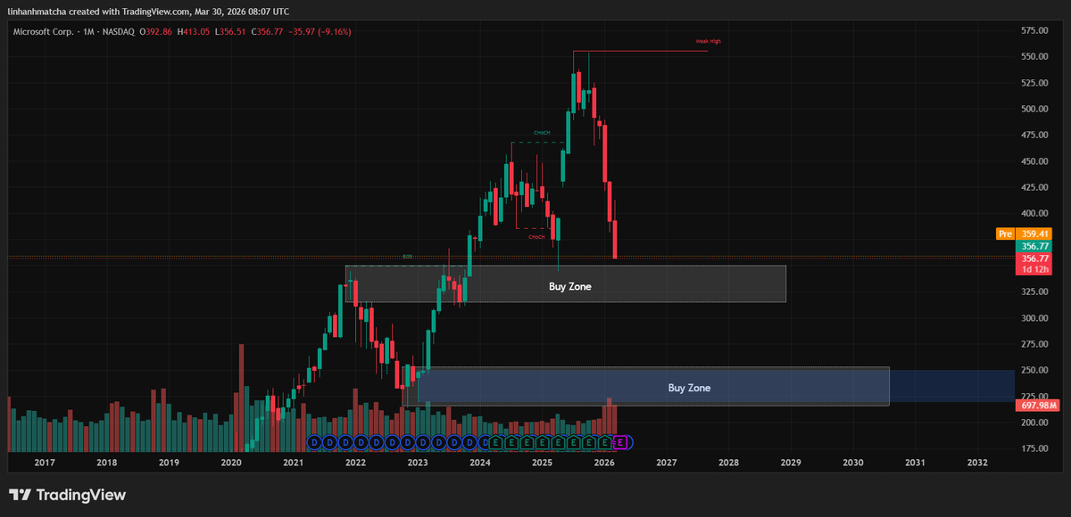This screenshot has width=1071, height=517.
Task: Click the 1M interval in the chart legend
Action: (x=89, y=32)
